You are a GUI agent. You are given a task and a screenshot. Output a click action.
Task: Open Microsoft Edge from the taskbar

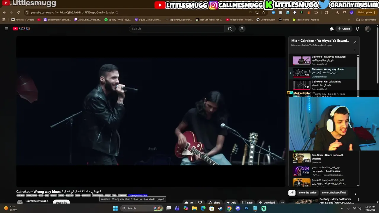coord(203,208)
